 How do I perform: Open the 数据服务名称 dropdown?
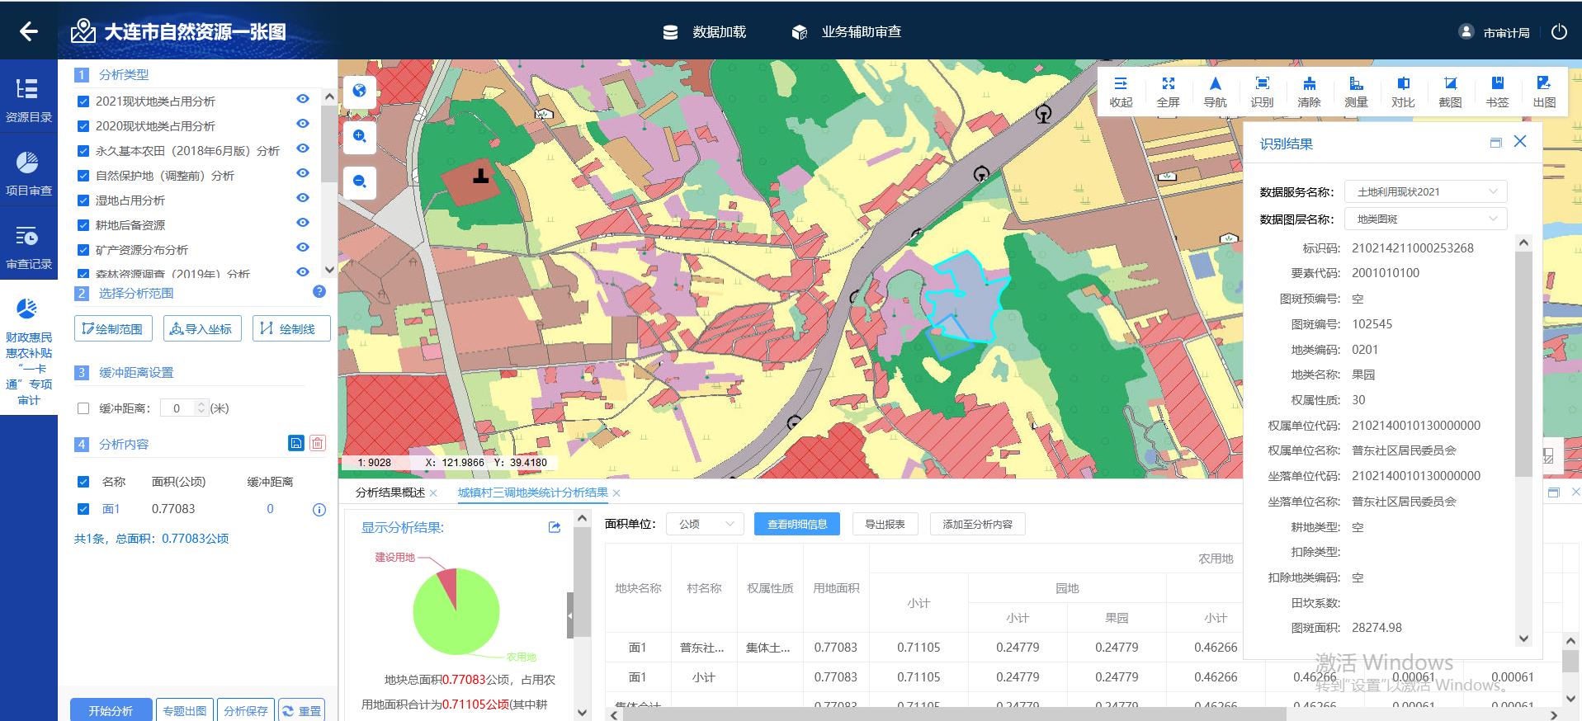[x=1425, y=191]
